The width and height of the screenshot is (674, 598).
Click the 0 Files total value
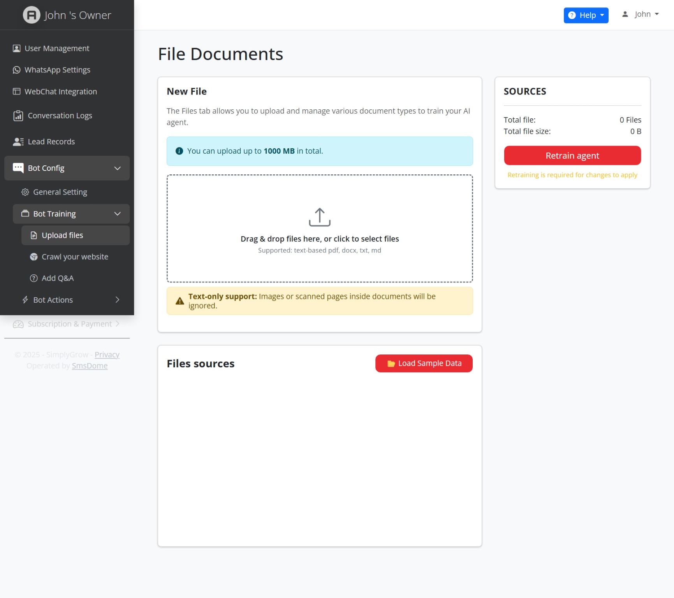click(x=630, y=120)
